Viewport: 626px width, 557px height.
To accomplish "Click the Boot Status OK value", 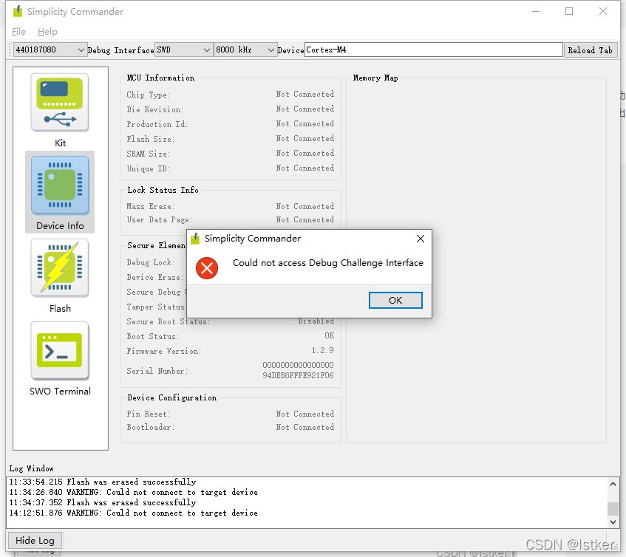I will tap(330, 335).
